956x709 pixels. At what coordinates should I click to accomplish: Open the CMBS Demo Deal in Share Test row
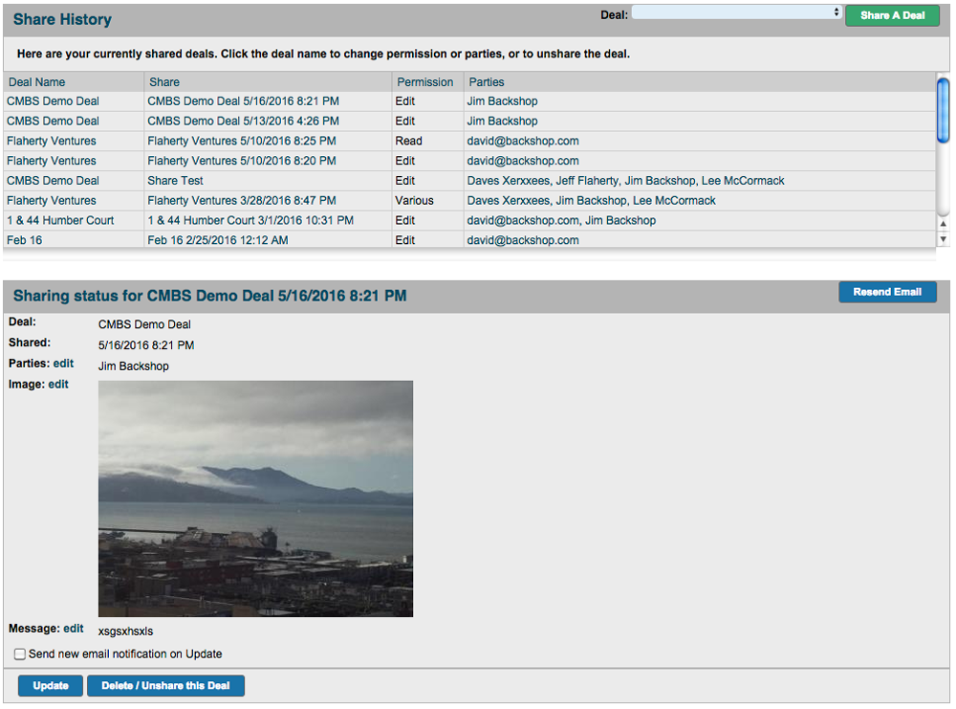pyautogui.click(x=53, y=181)
